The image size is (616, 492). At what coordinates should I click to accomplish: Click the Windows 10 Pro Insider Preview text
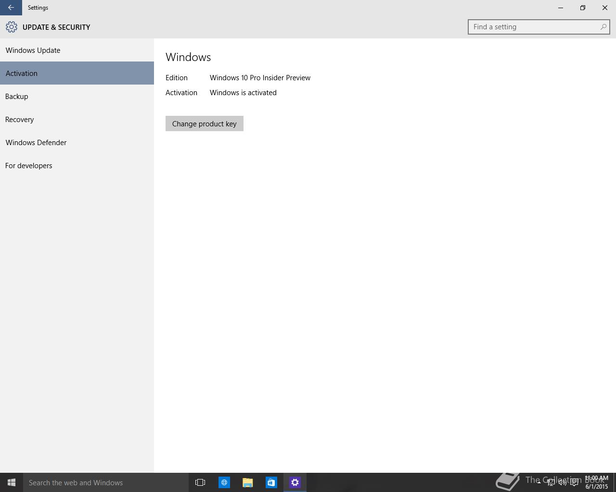(260, 78)
